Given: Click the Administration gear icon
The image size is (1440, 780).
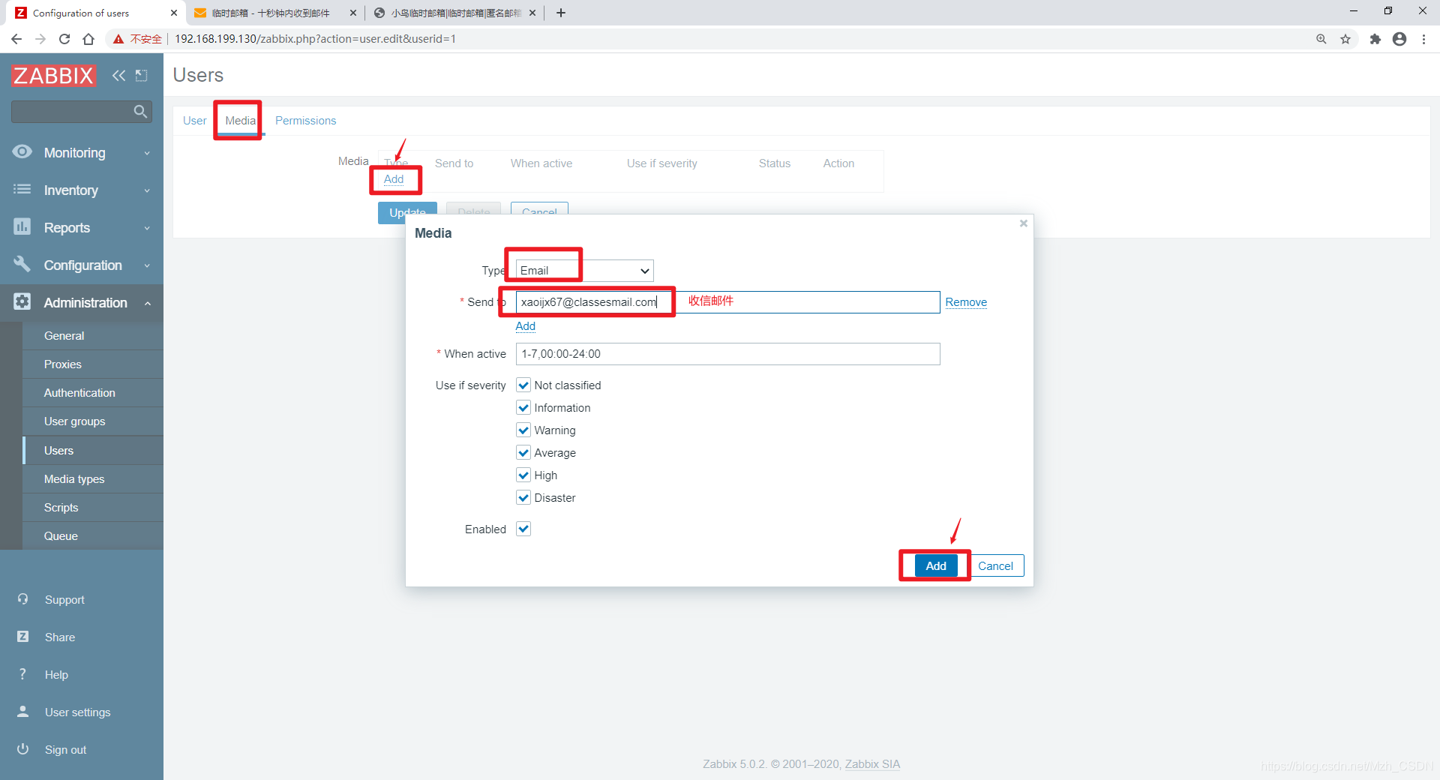Looking at the screenshot, I should click(x=22, y=301).
